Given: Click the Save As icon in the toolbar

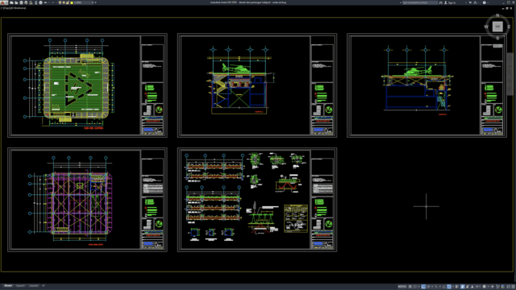Looking at the screenshot, I should tap(26, 2).
